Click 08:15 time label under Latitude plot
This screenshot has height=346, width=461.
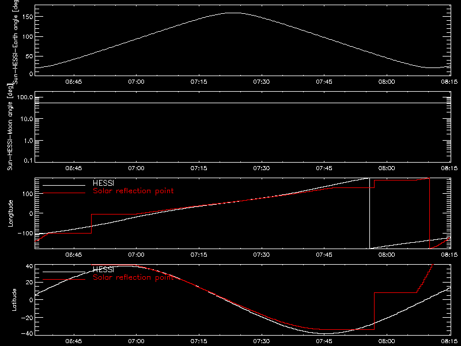(x=449, y=341)
